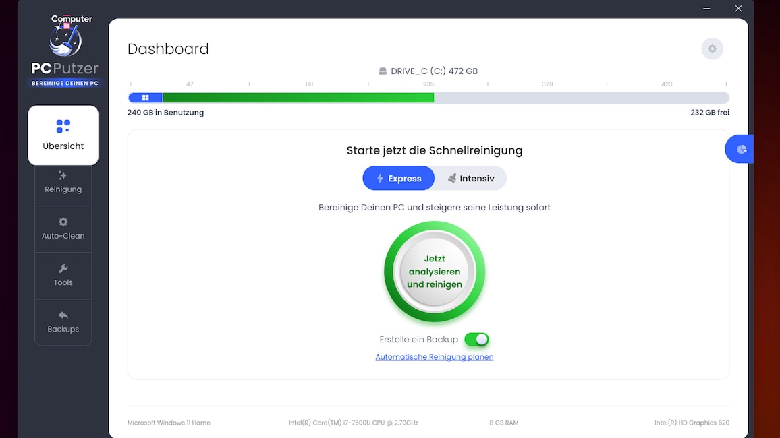Click the PC Putzer logo
Screen dimensions: 780x438
65,53
